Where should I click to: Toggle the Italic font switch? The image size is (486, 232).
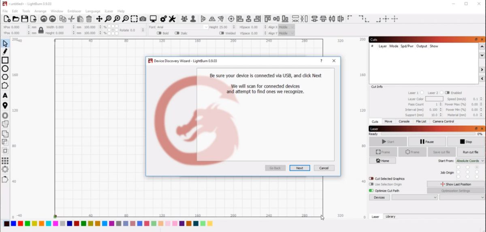click(177, 33)
